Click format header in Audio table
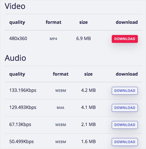The height and width of the screenshot is (149, 146). click(x=61, y=74)
